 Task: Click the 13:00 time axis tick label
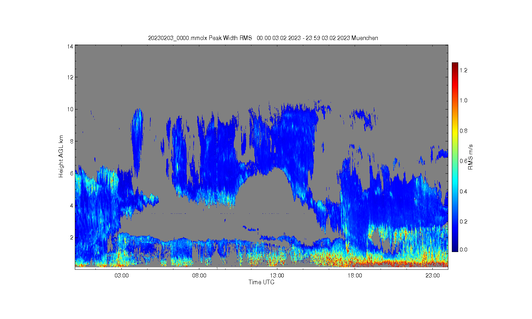(x=277, y=275)
